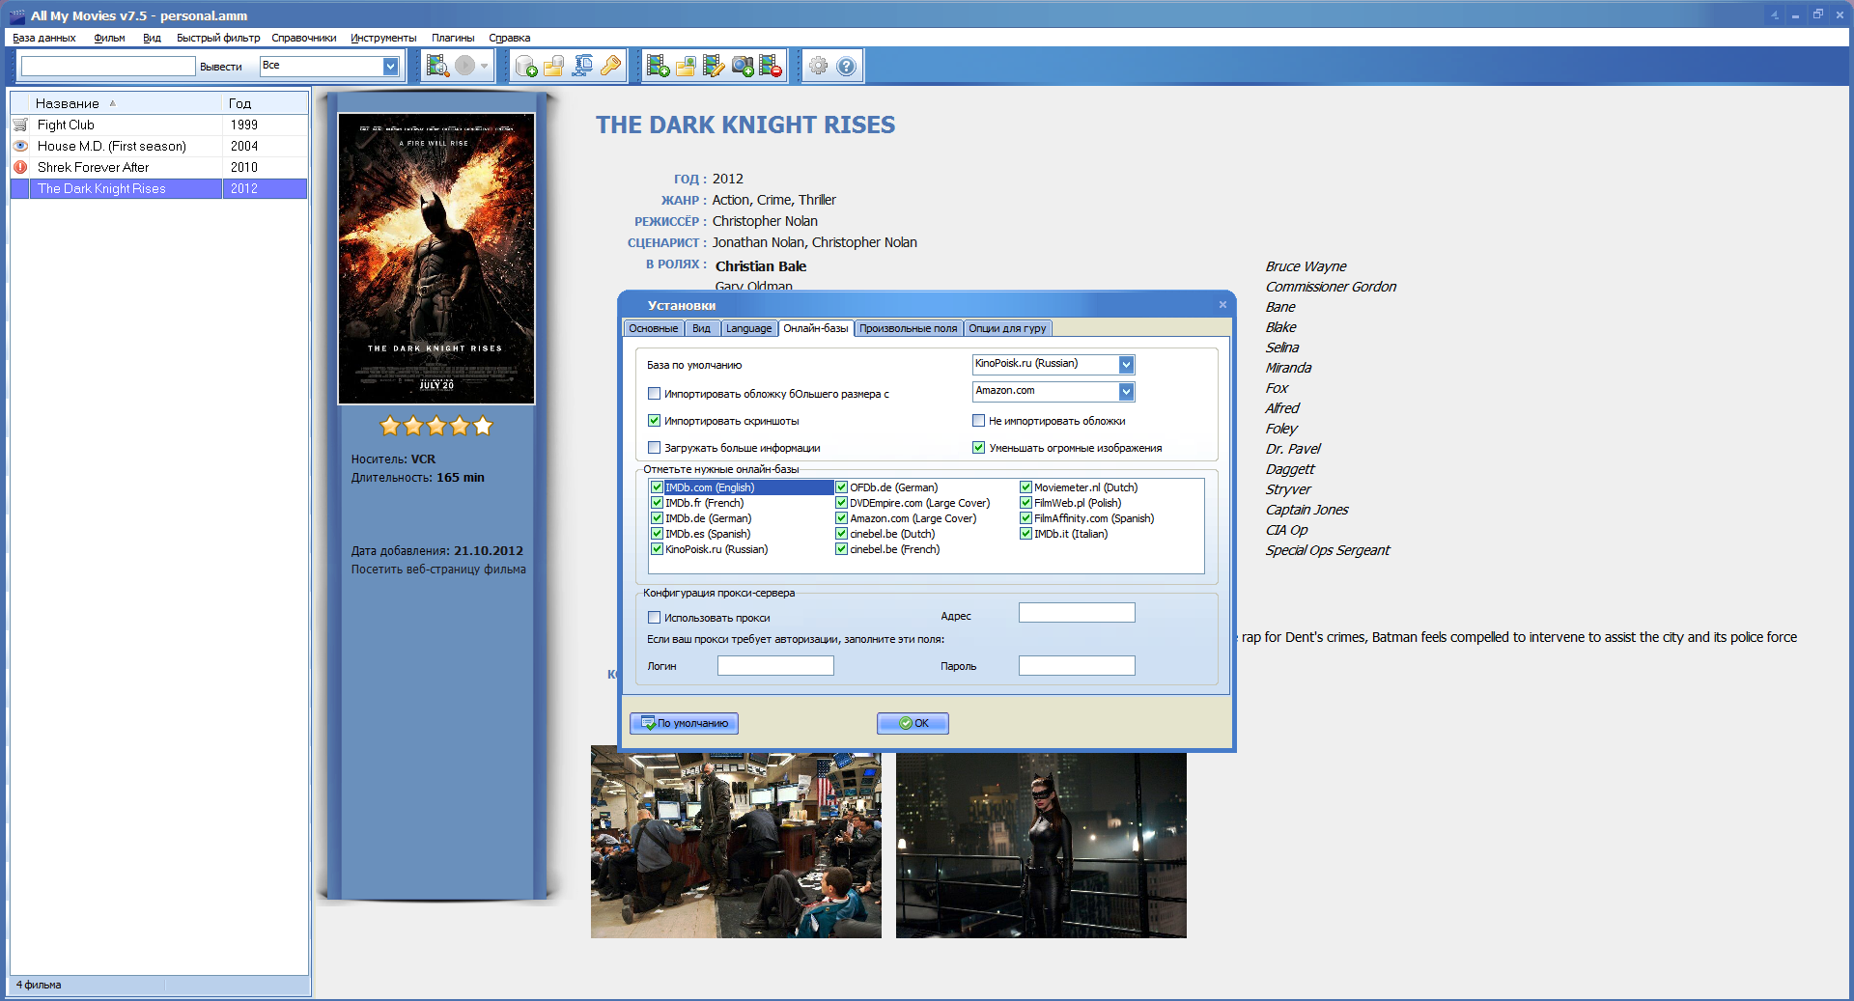Screen dimensions: 1854x1001
Task: Click the movie search toolbar icon
Action: 437,66
